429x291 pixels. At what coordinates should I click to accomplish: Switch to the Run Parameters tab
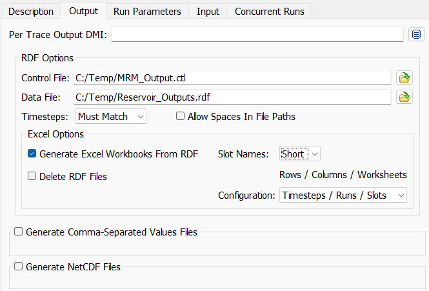coord(148,12)
